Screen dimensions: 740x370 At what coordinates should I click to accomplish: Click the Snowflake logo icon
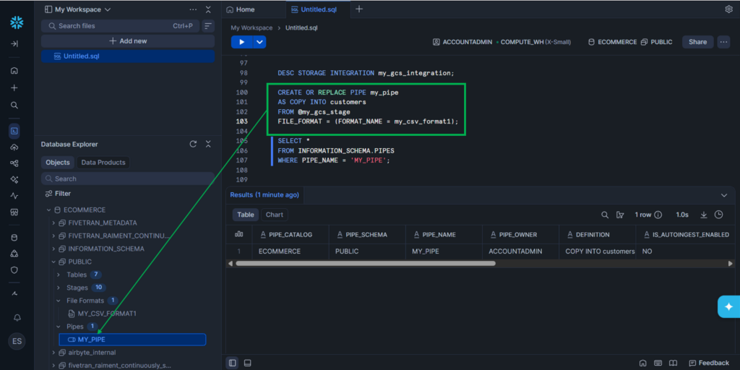pyautogui.click(x=17, y=22)
